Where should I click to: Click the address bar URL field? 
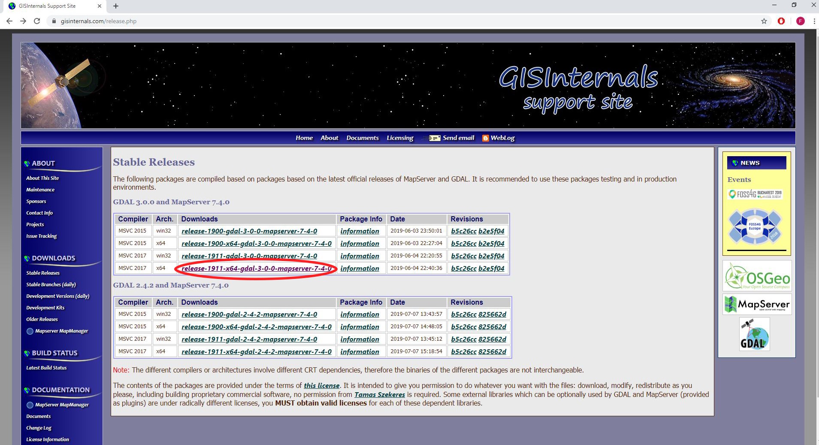tap(403, 21)
